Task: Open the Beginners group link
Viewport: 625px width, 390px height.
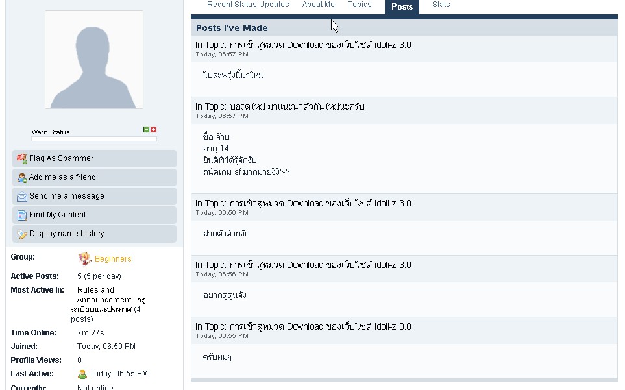Action: (113, 259)
